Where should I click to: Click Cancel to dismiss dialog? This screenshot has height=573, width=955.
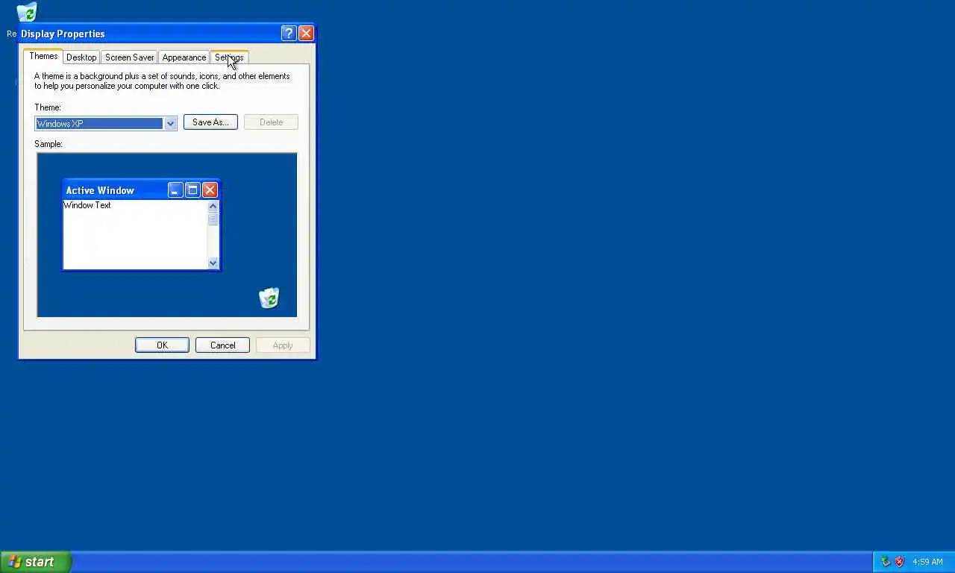click(222, 345)
